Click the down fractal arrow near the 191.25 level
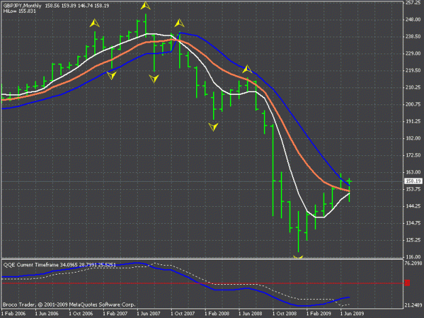Screen dimensions: 424x318 (x=213, y=126)
